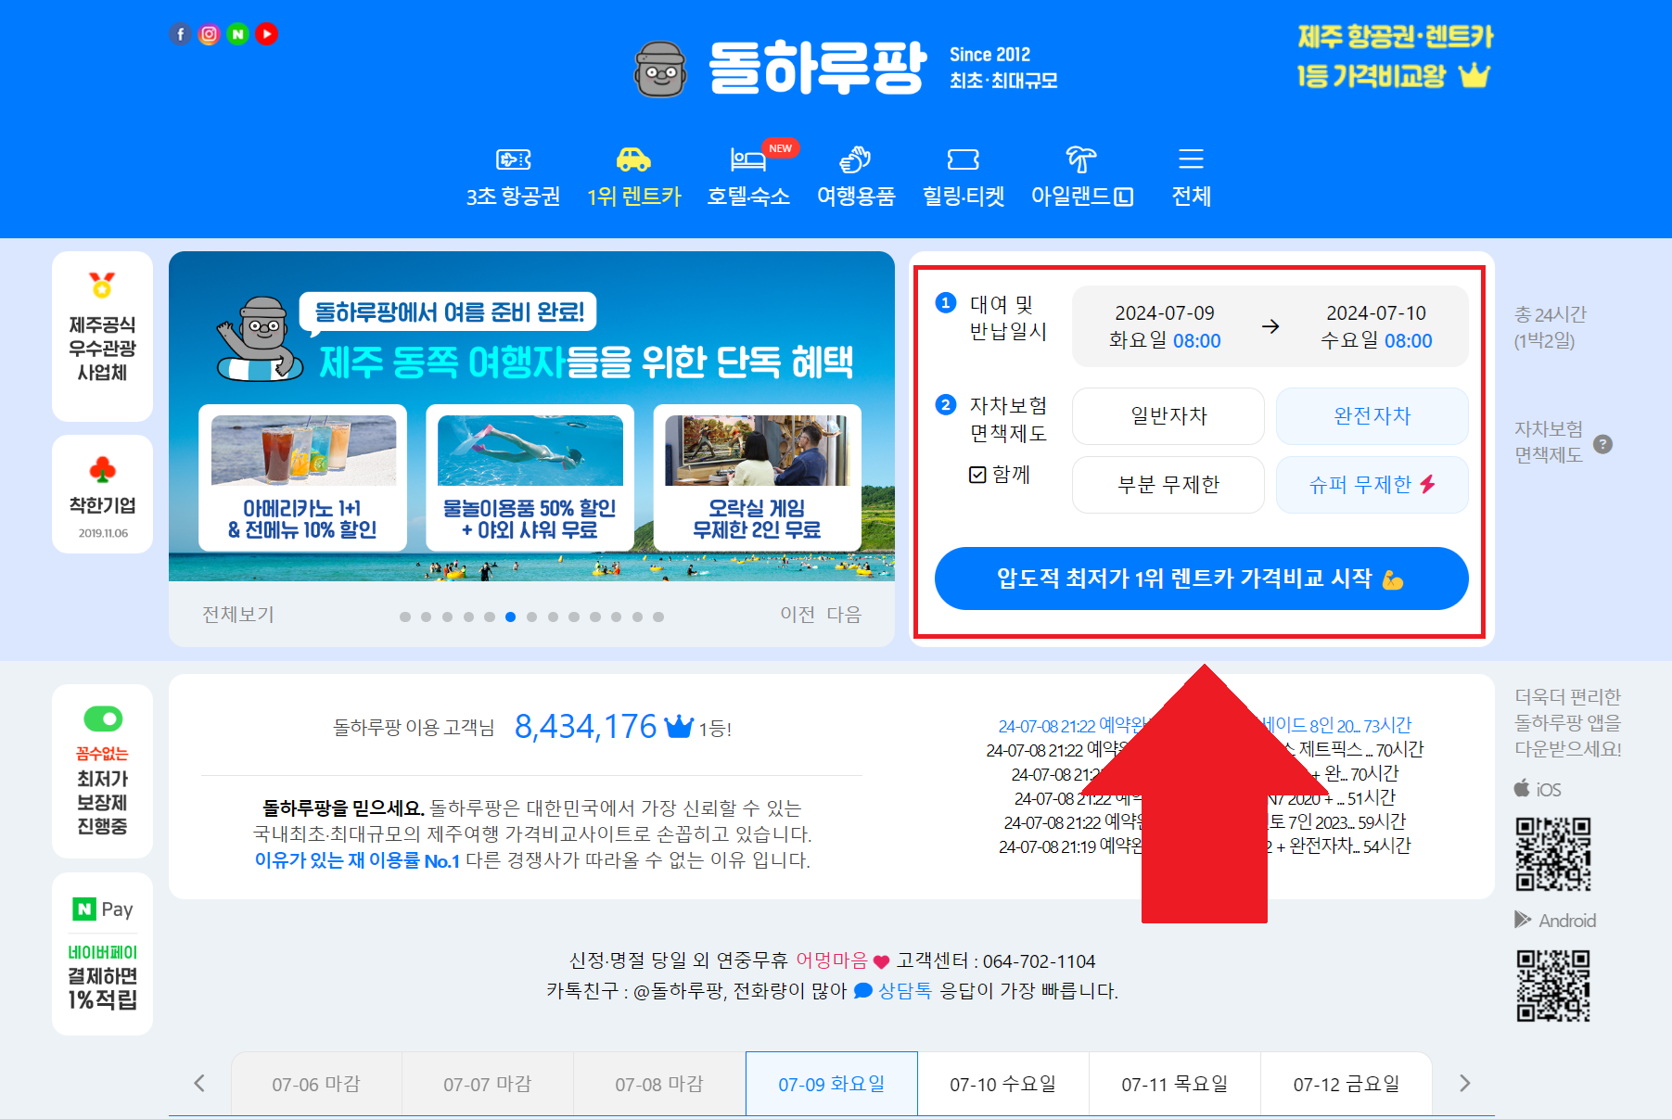Switch to the 07-10 수요일 tab

(1002, 1083)
